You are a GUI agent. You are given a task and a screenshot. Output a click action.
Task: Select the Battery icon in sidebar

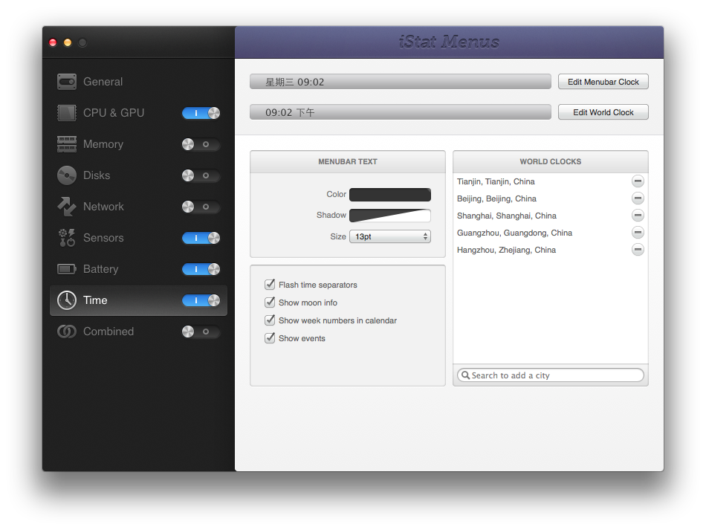pyautogui.click(x=67, y=269)
